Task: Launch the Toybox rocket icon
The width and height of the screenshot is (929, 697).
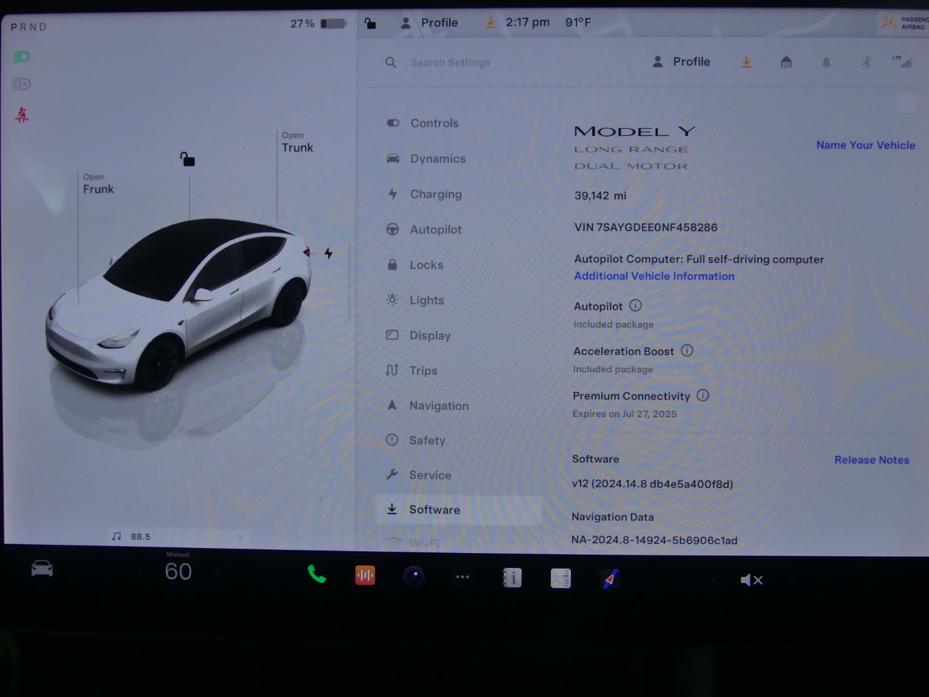Action: [x=610, y=578]
